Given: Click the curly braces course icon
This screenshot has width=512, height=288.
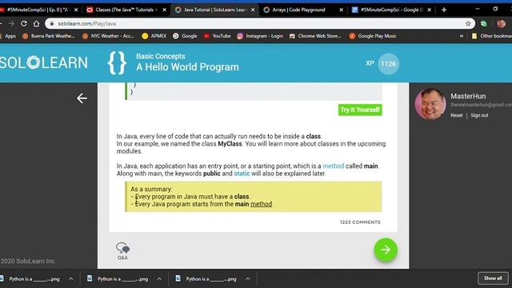Looking at the screenshot, I should point(117,62).
